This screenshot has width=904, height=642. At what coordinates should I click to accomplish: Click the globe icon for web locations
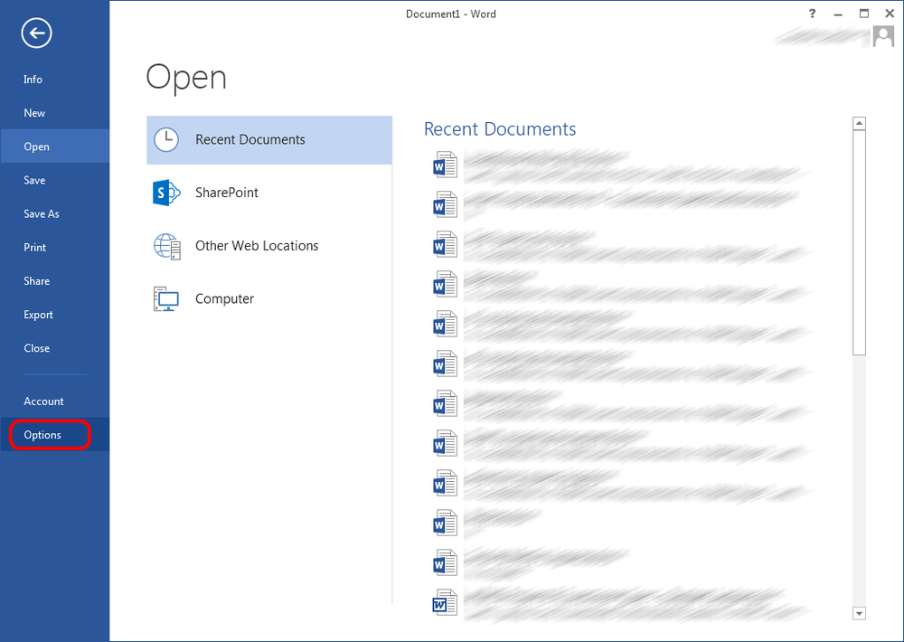167,246
